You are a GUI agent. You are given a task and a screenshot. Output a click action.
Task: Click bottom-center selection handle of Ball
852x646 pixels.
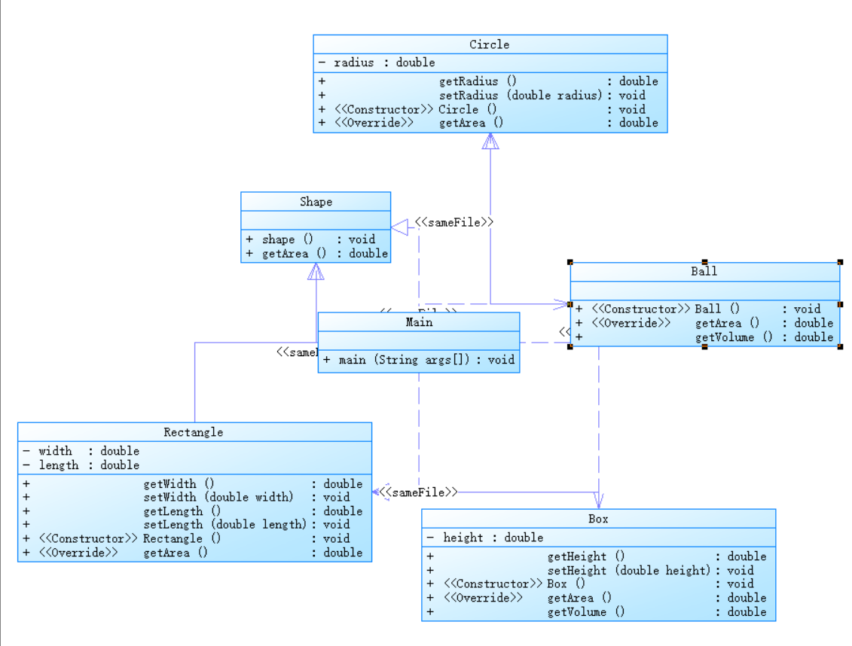704,347
